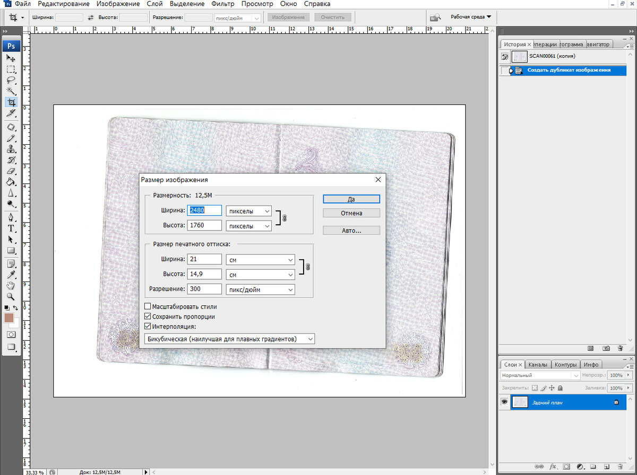Select the Path Selection tool
The height and width of the screenshot is (475, 637).
[x=11, y=240]
